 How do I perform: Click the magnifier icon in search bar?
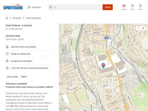point(51,7)
